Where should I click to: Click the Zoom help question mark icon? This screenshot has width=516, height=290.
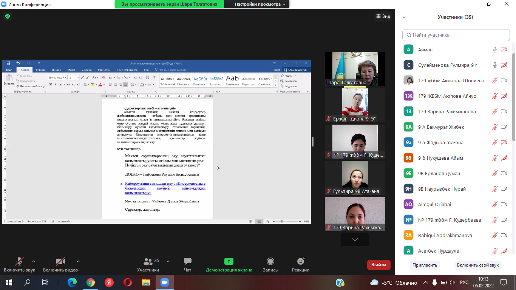(x=340, y=282)
